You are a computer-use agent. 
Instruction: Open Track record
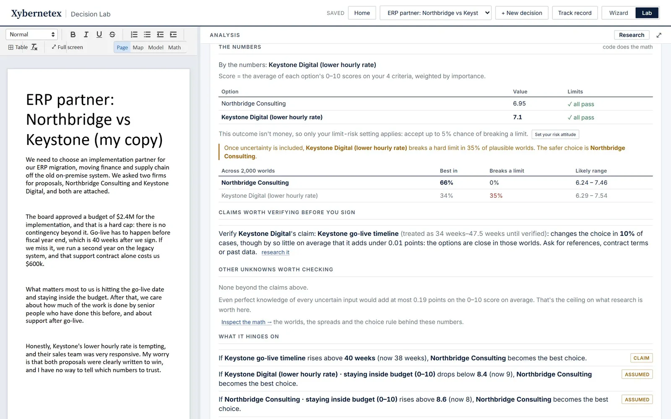[x=575, y=13]
